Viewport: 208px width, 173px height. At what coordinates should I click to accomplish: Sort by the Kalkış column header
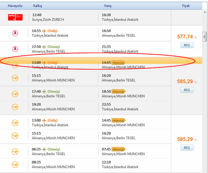click(x=38, y=6)
